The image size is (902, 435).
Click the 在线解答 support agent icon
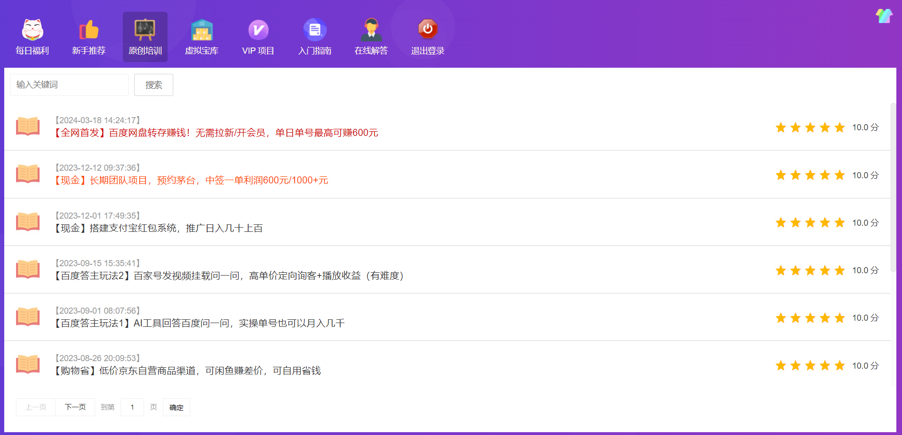click(x=371, y=30)
